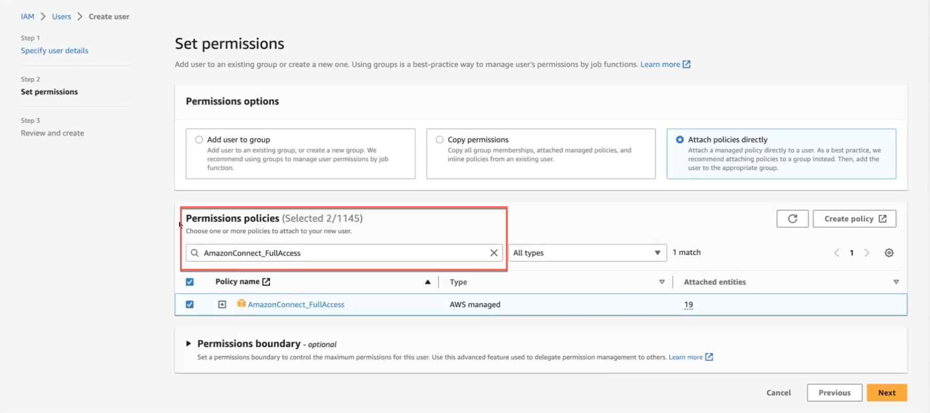
Task: Open table preferences gear icon
Action: point(889,253)
